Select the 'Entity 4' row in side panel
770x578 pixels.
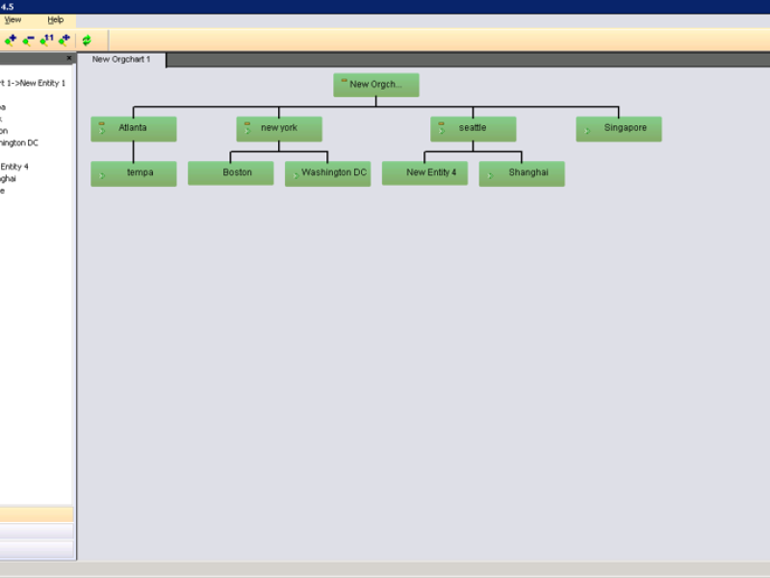[14, 167]
